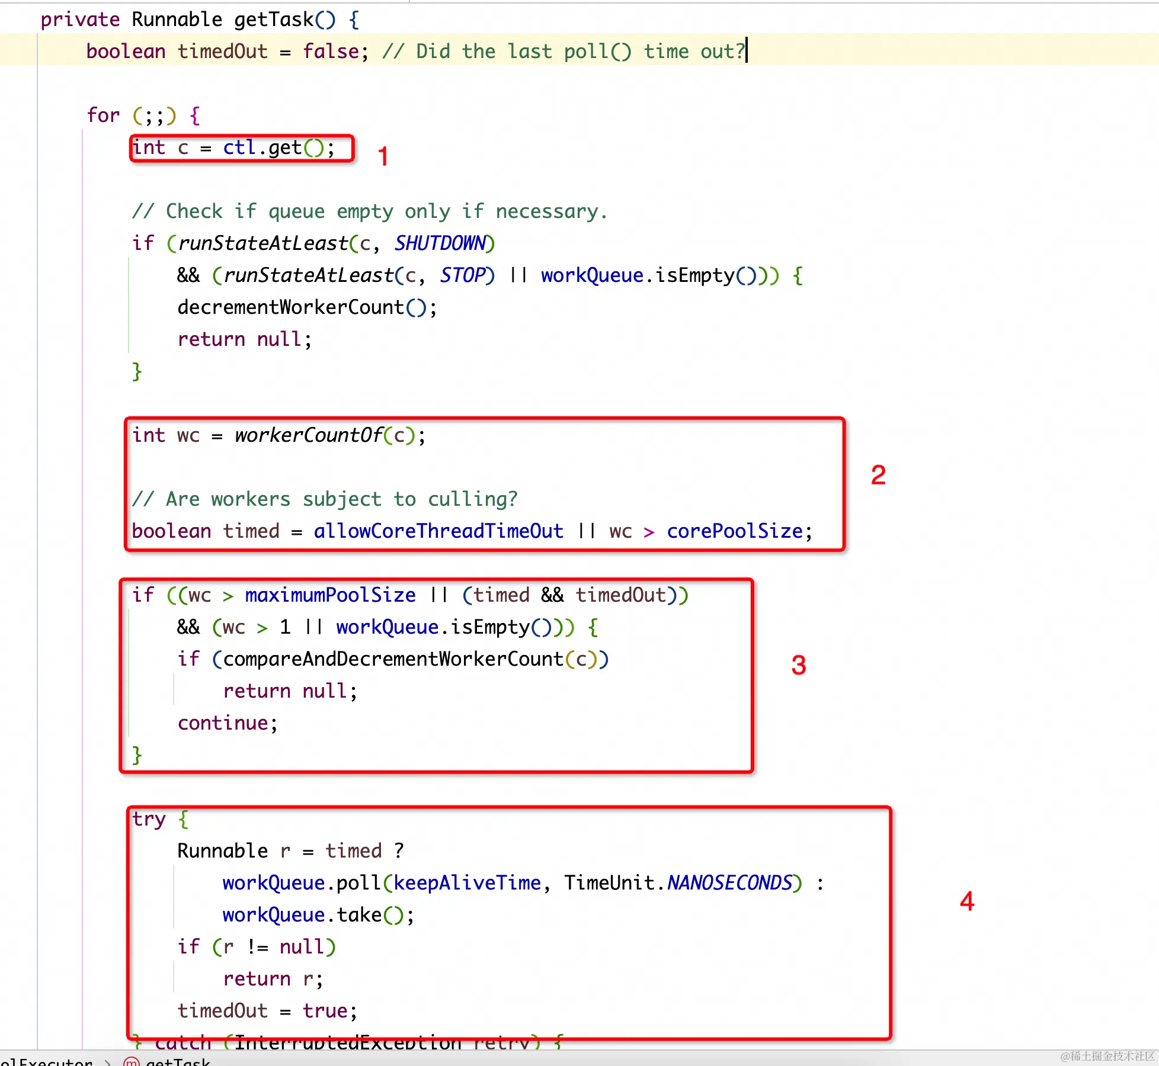Screen dimensions: 1159x1066
Task: Click the breadcrumb chevron separator
Action: pos(108,1062)
